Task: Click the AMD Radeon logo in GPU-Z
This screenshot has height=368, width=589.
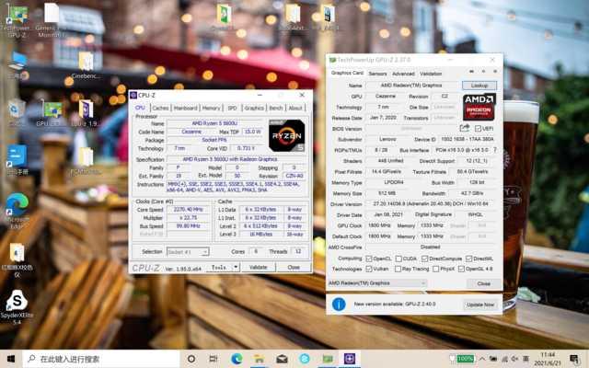Action: [479, 107]
